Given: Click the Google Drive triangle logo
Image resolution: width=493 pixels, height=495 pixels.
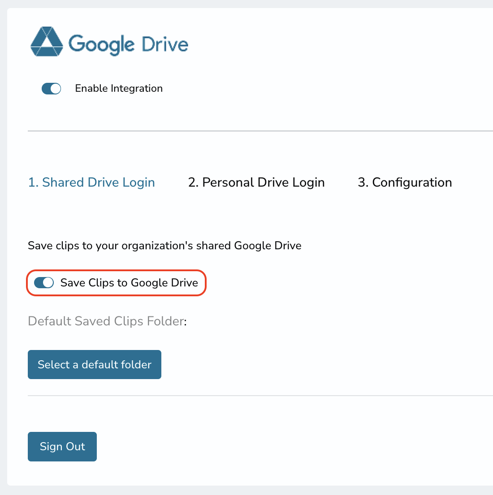Looking at the screenshot, I should 47,42.
